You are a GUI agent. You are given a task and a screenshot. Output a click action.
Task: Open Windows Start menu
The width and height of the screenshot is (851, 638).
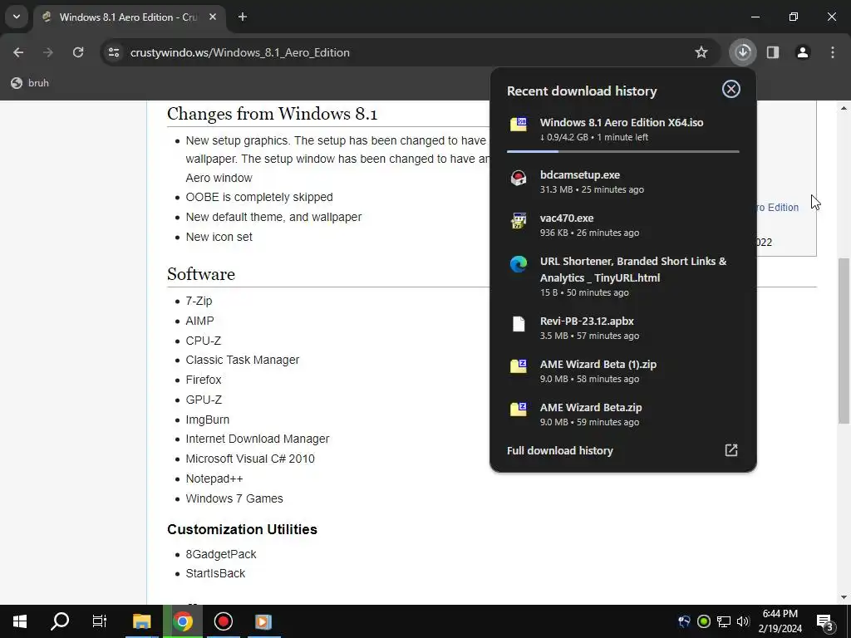pyautogui.click(x=20, y=621)
